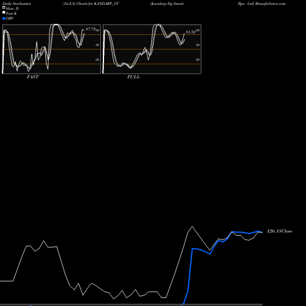Click the 87.73 value in FAST chart
This screenshot has width=306, height=306.
[x=91, y=29]
